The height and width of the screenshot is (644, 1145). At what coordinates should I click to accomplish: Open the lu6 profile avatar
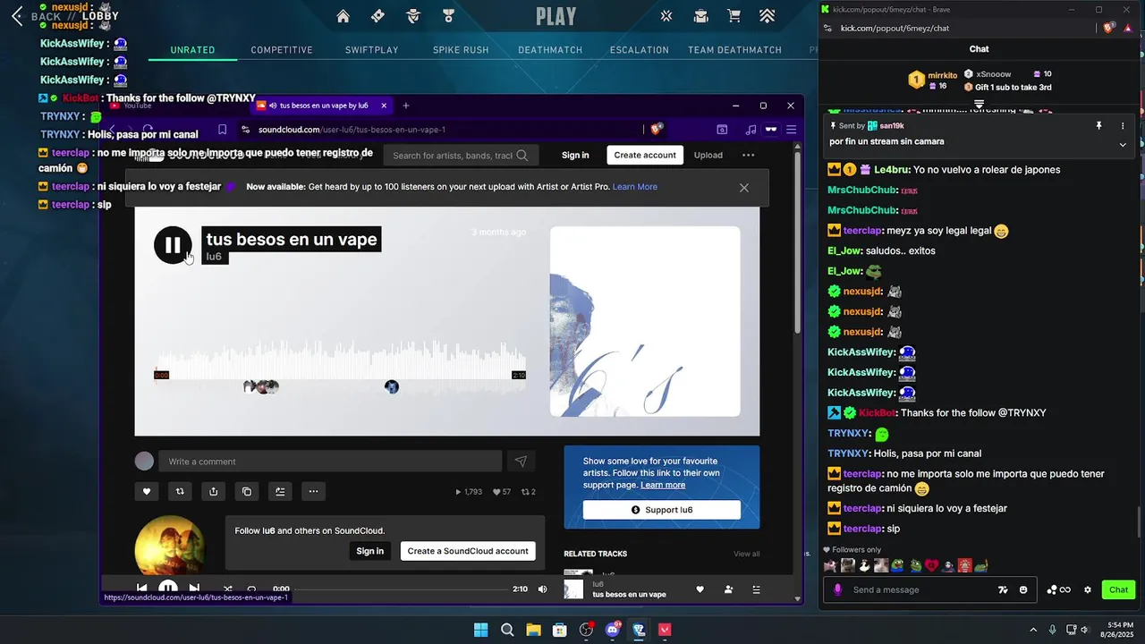point(170,545)
